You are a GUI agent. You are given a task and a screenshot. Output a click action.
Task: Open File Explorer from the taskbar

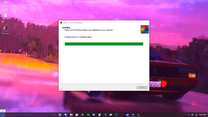pyautogui.click(x=71, y=115)
